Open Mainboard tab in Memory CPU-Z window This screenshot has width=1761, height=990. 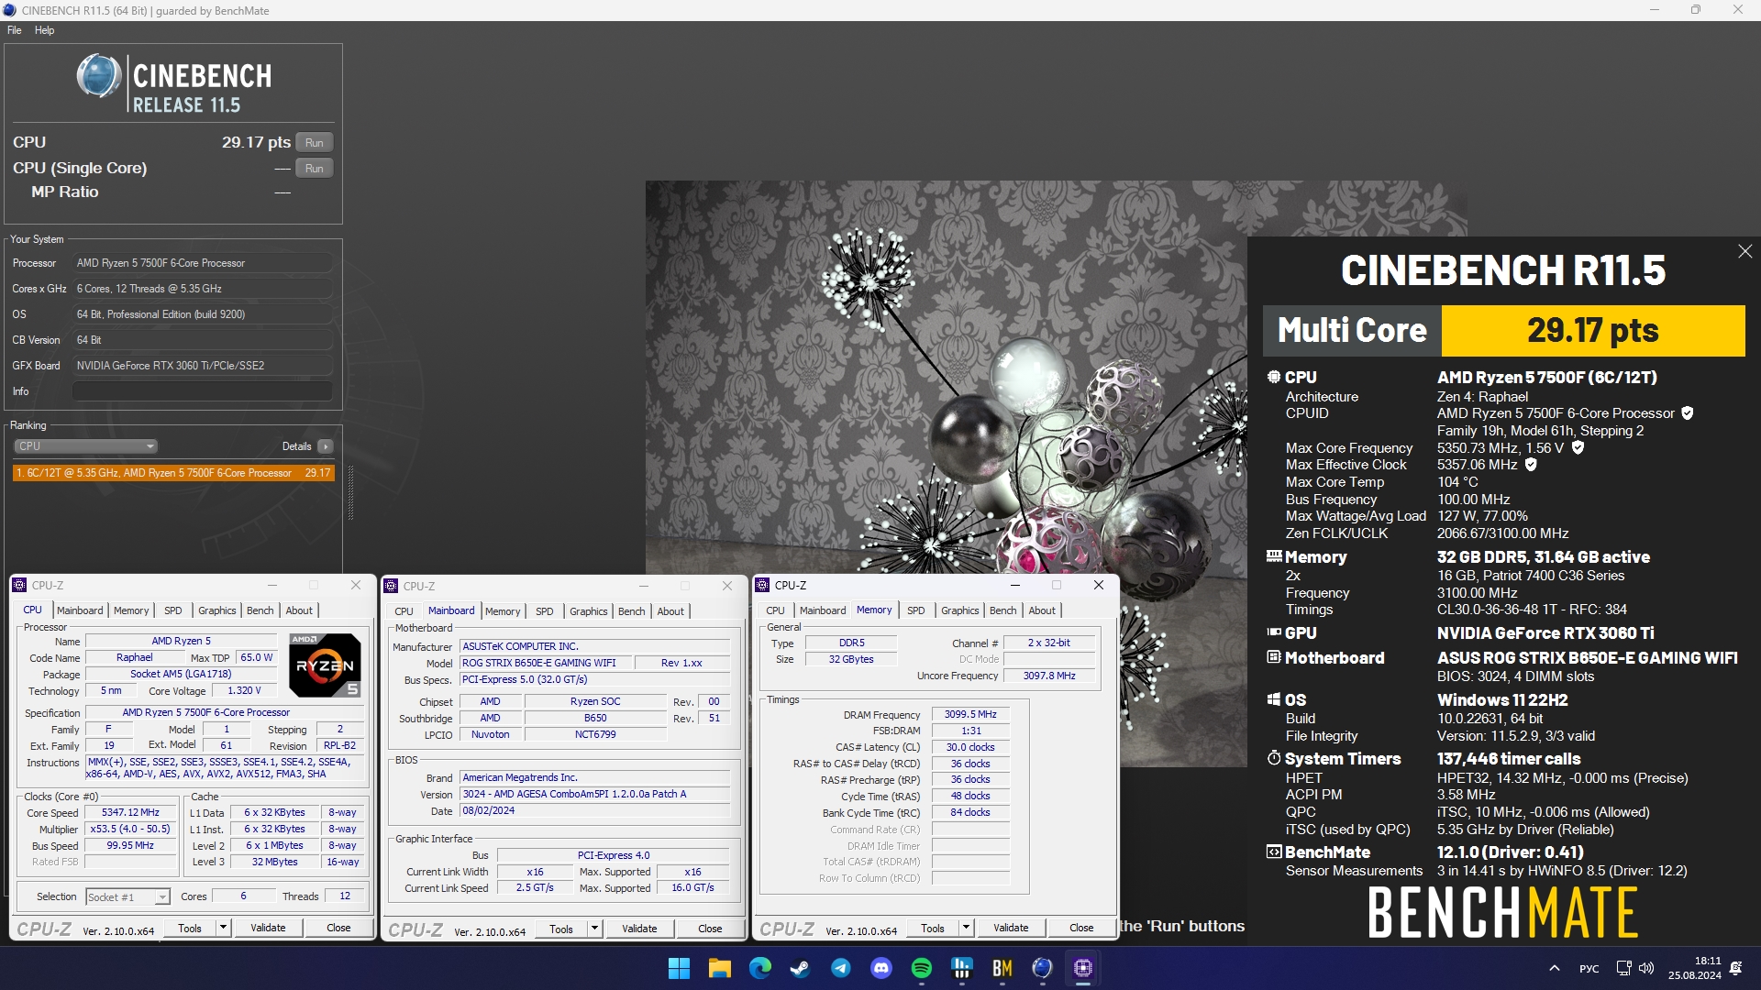[x=823, y=610]
